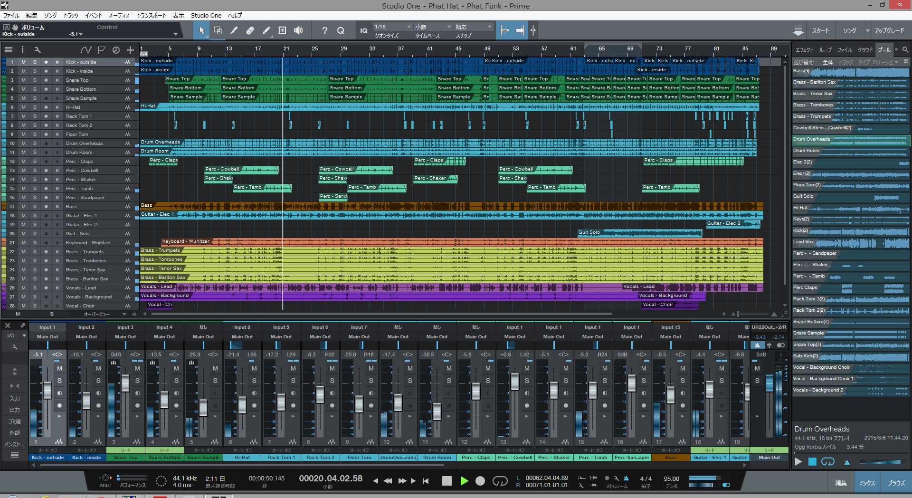Enable the metronome icon
The height and width of the screenshot is (498, 912).
coord(626,478)
